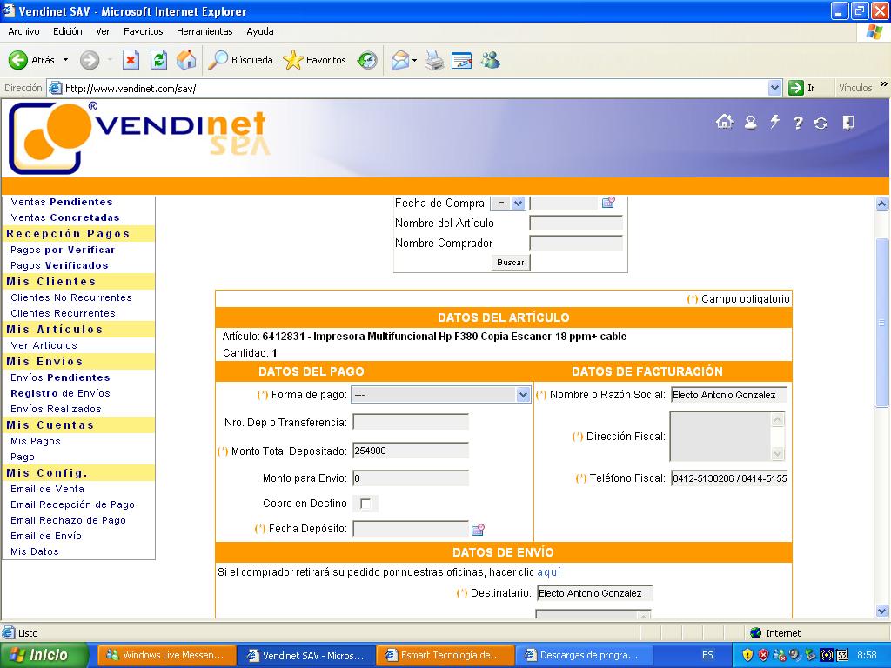Open the Herramientas menu
The image size is (891, 668).
click(x=204, y=31)
